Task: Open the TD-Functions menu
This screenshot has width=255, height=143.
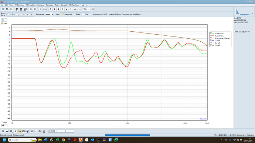Action: pyautogui.click(x=19, y=5)
